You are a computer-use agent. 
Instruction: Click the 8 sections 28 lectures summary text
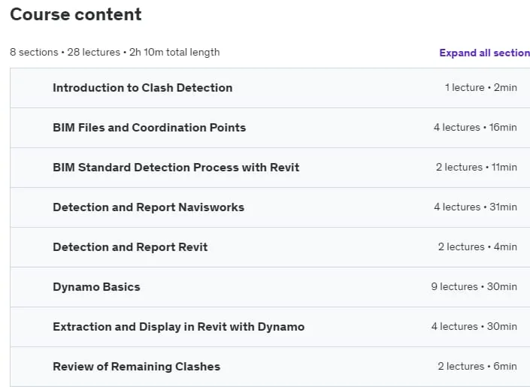[115, 53]
